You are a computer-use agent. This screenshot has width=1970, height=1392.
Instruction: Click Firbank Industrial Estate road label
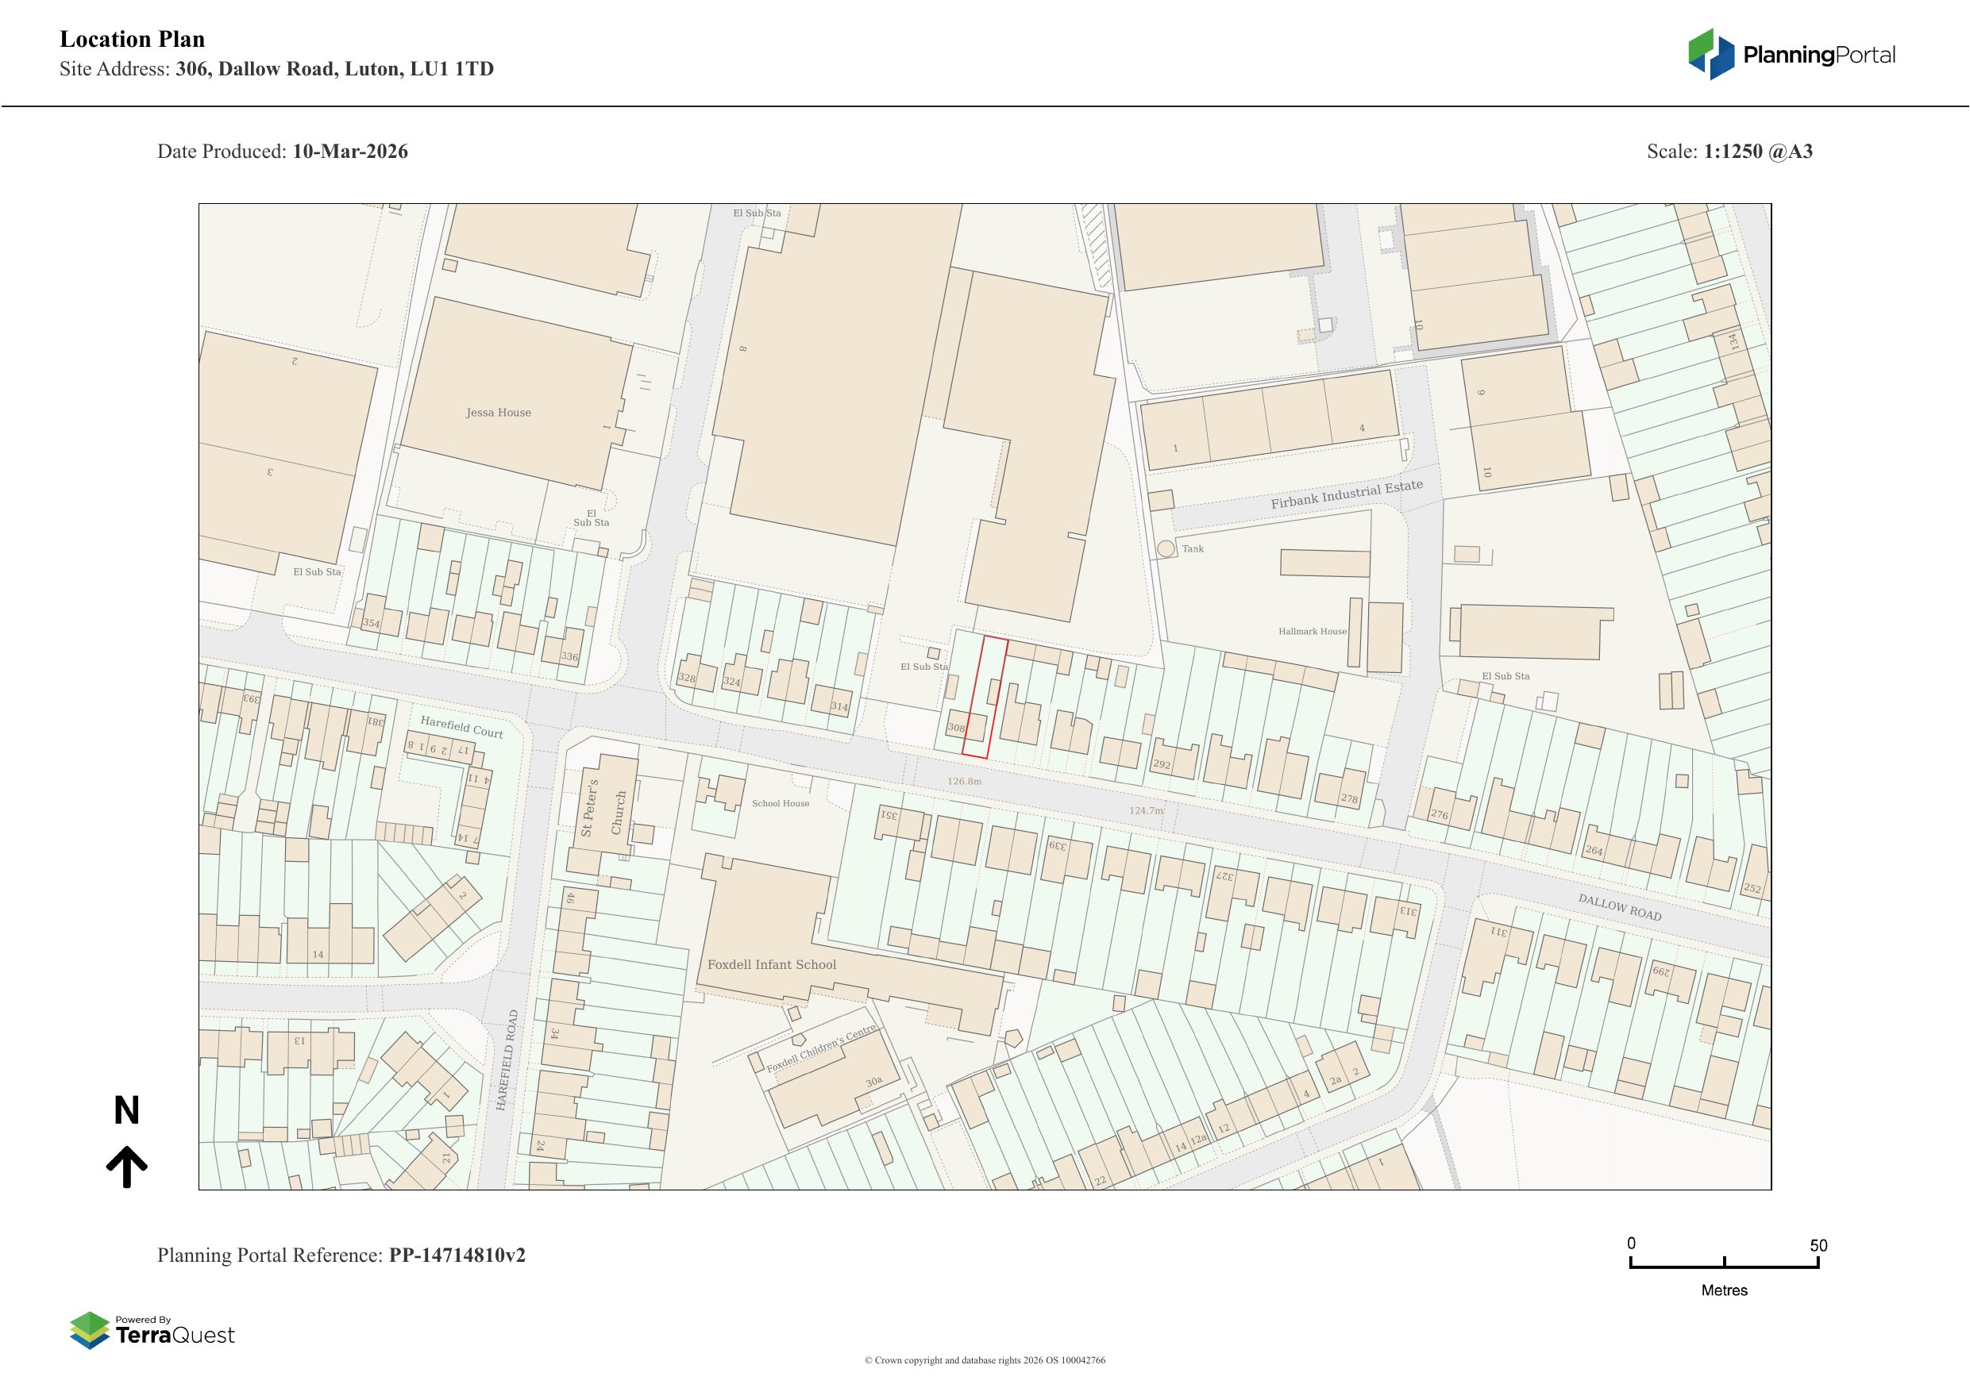[1346, 495]
